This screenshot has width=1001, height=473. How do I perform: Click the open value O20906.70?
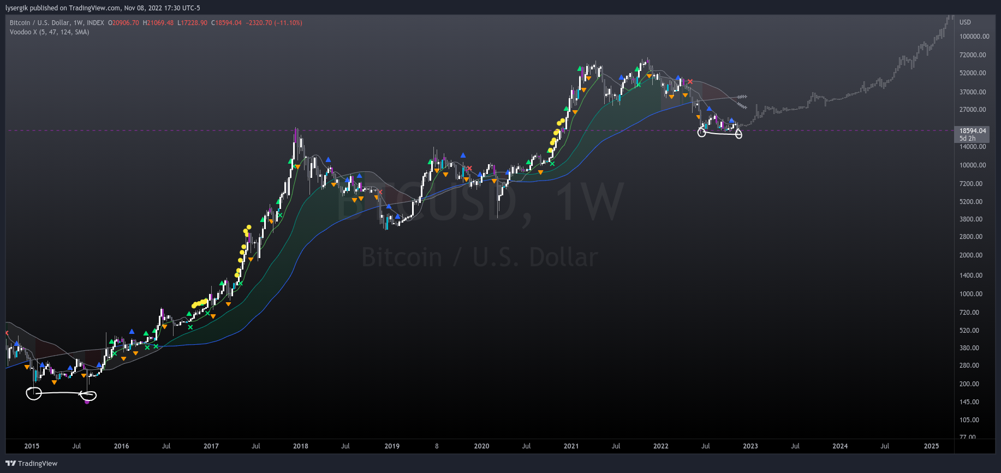[123, 23]
